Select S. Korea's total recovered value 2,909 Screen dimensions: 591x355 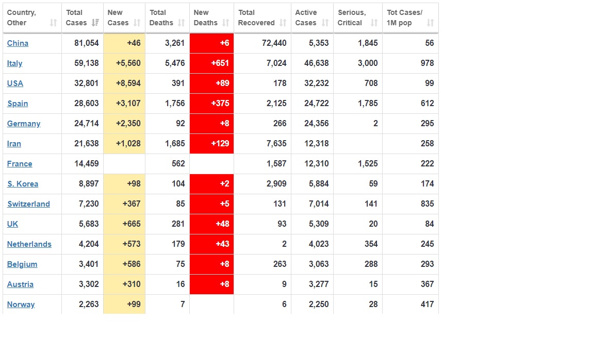coord(276,184)
